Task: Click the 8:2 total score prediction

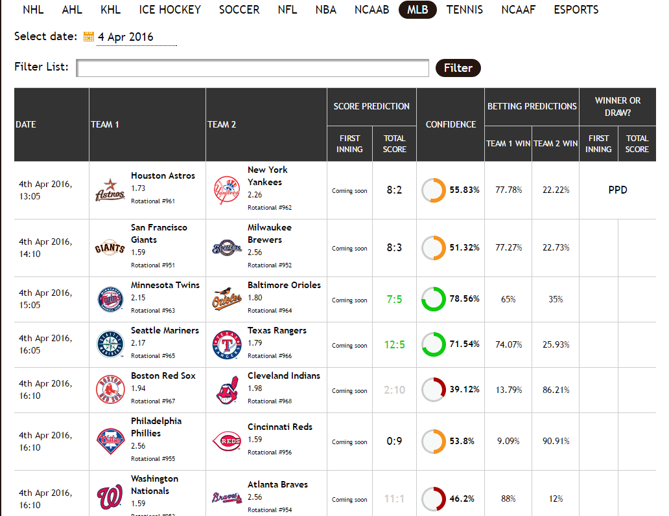Action: pos(394,190)
